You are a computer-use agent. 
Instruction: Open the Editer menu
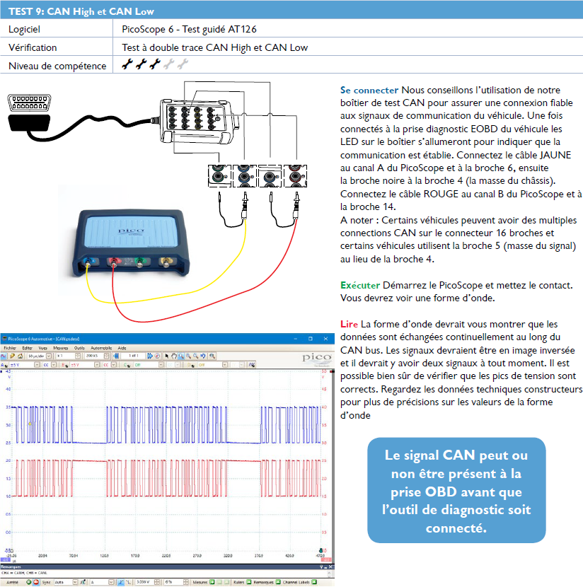(x=28, y=348)
